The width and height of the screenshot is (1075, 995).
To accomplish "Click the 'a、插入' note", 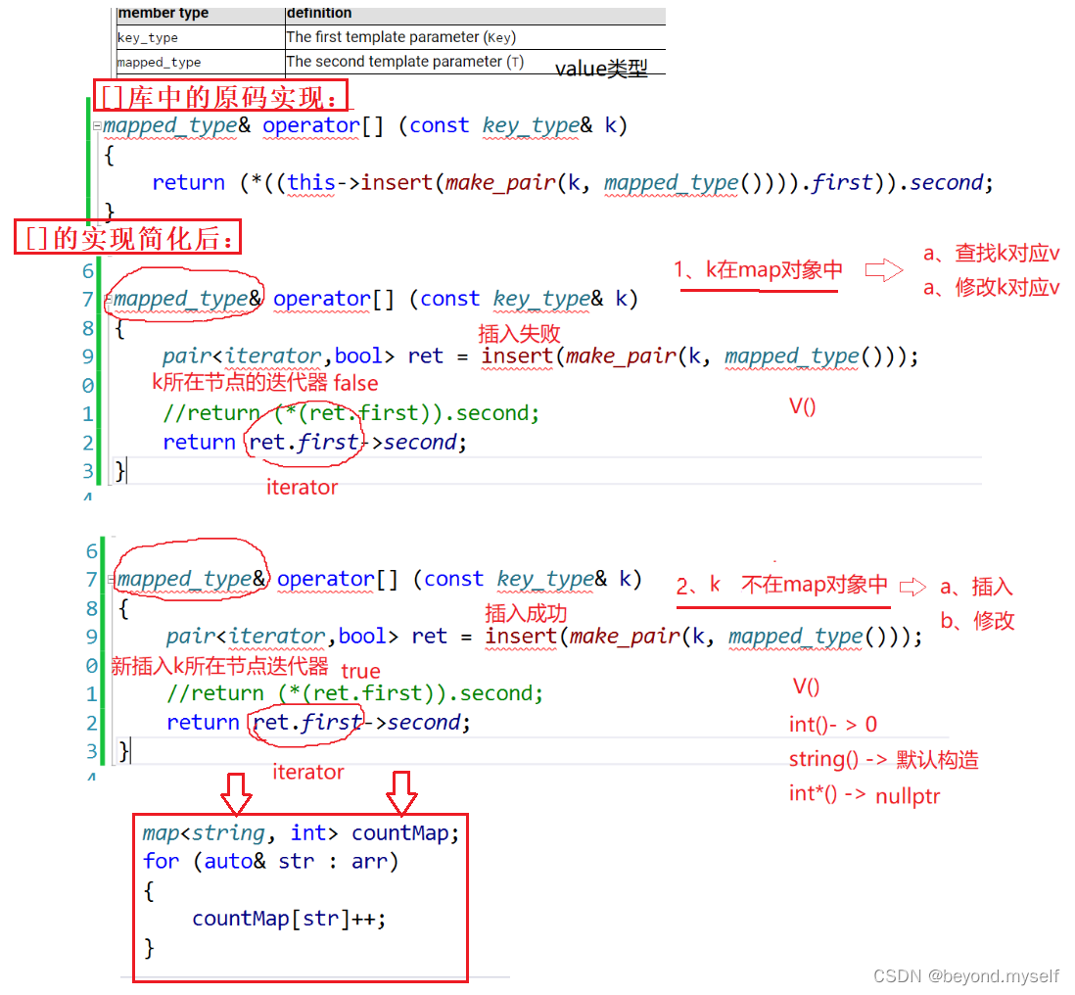I will [976, 587].
